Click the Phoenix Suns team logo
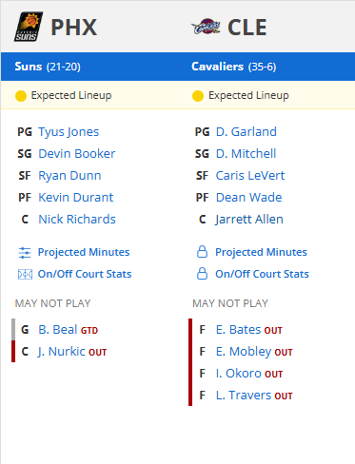The width and height of the screenshot is (355, 464). 29,27
